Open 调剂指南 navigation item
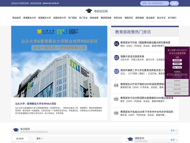The width and height of the screenshot is (190, 143). pos(140,18)
